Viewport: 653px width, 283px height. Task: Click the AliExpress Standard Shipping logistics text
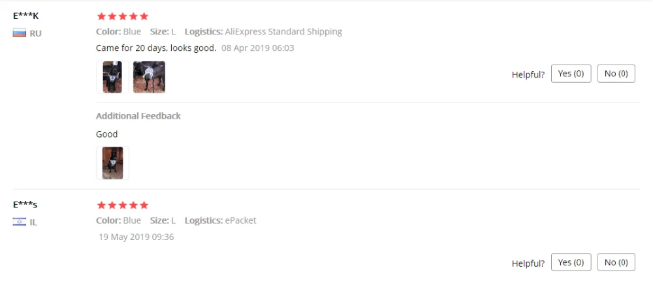[283, 31]
